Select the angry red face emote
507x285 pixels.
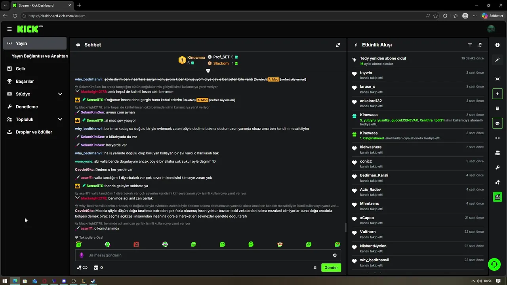[136, 244]
